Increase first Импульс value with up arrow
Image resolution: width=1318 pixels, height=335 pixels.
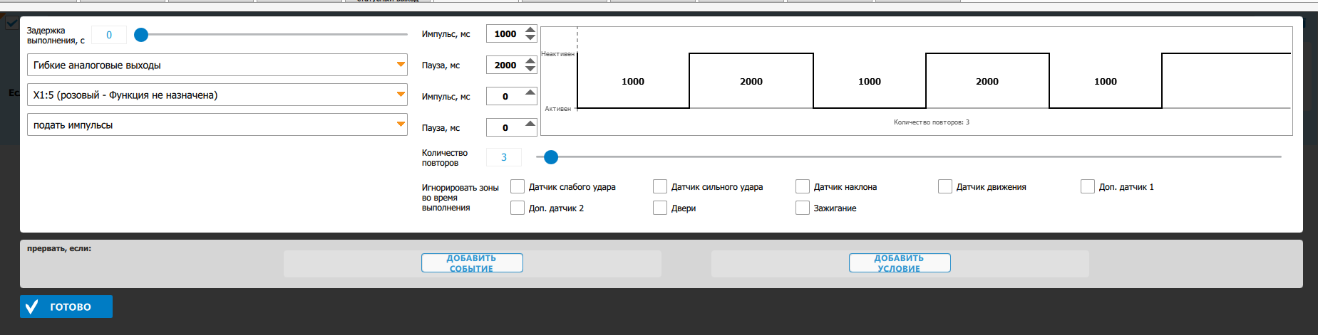click(x=530, y=30)
